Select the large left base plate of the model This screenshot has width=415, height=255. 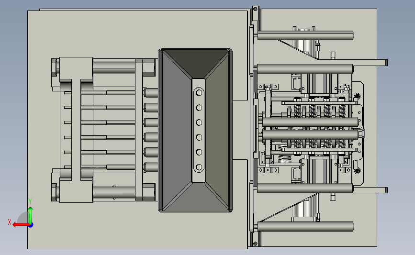138,130
